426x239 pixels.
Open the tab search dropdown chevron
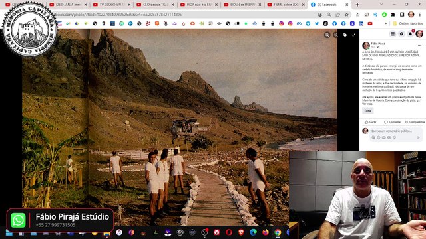click(381, 5)
